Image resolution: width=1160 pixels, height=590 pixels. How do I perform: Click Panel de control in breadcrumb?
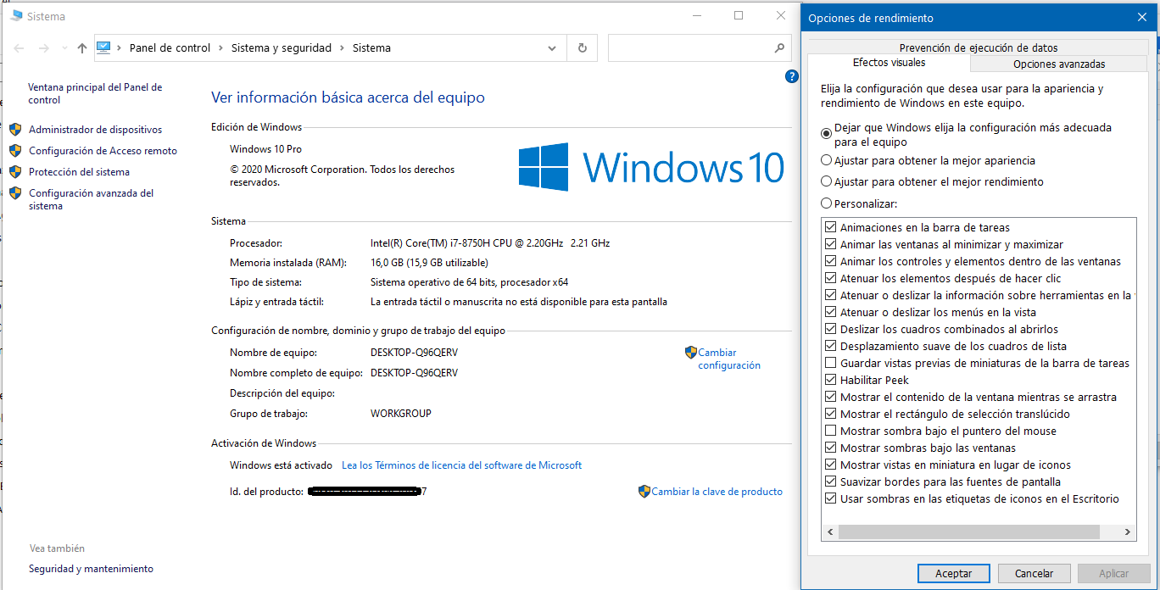pyautogui.click(x=170, y=48)
